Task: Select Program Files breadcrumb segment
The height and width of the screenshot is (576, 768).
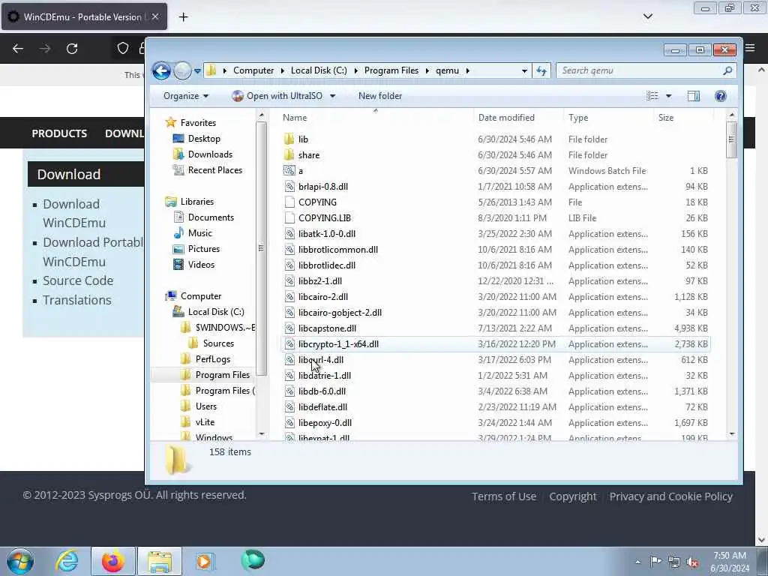Action: 391,70
